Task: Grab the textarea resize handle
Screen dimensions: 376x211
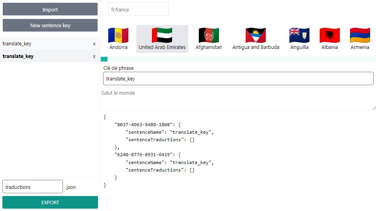Action: point(374,108)
